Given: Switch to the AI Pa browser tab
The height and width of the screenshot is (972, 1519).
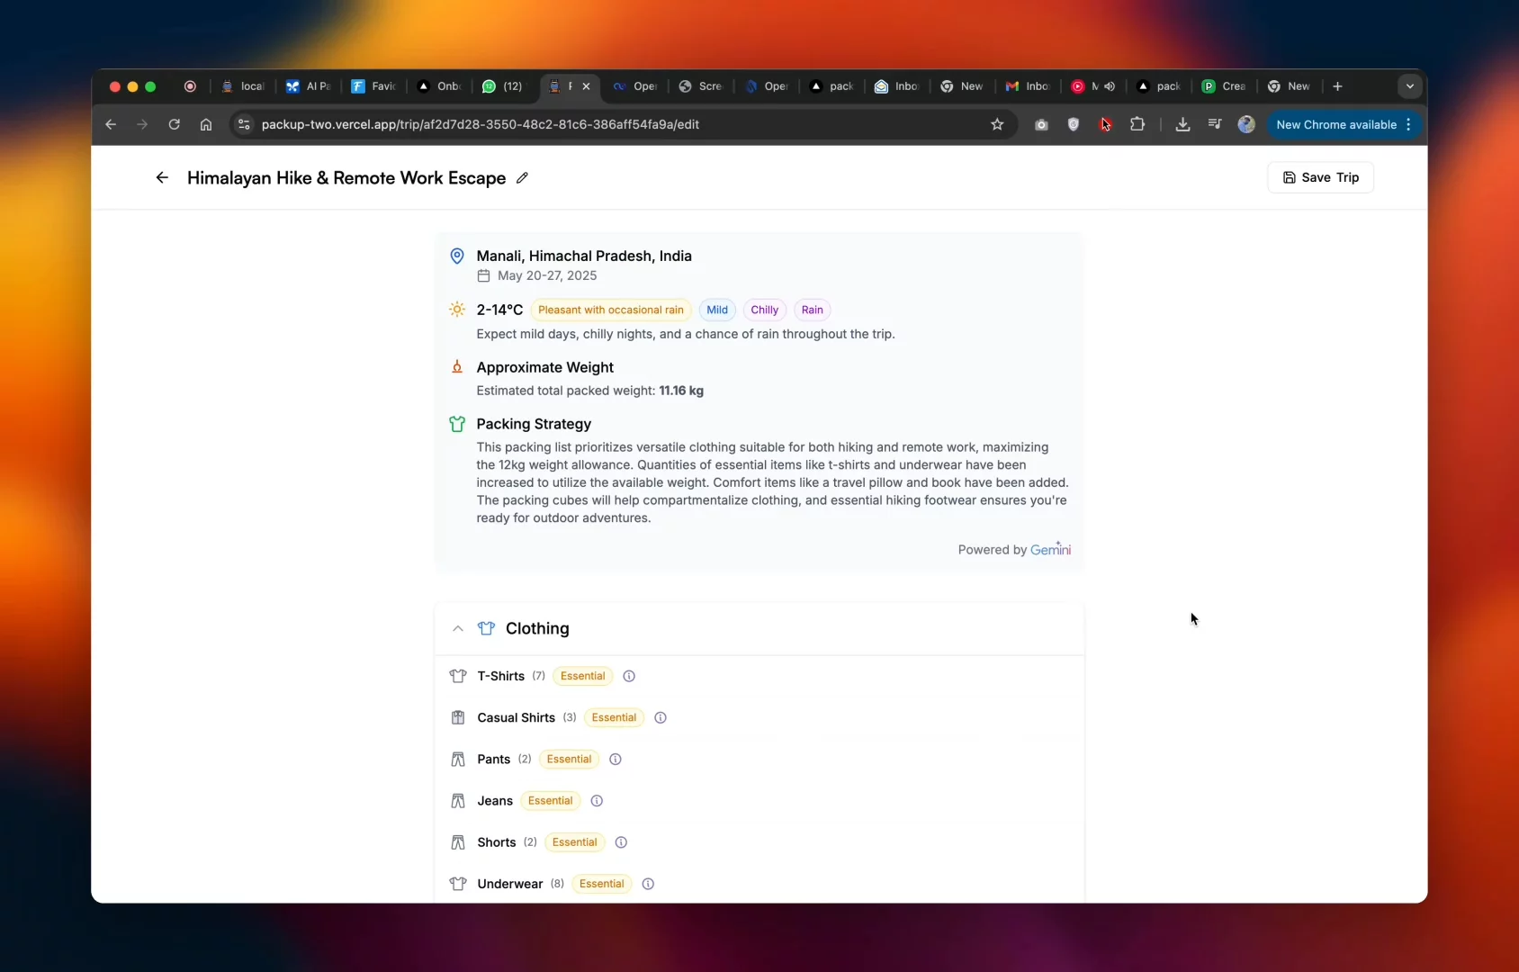Looking at the screenshot, I should coord(308,86).
